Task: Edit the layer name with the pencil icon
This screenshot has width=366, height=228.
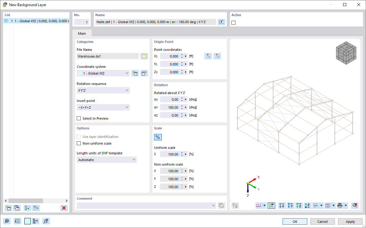Action: coord(221,22)
